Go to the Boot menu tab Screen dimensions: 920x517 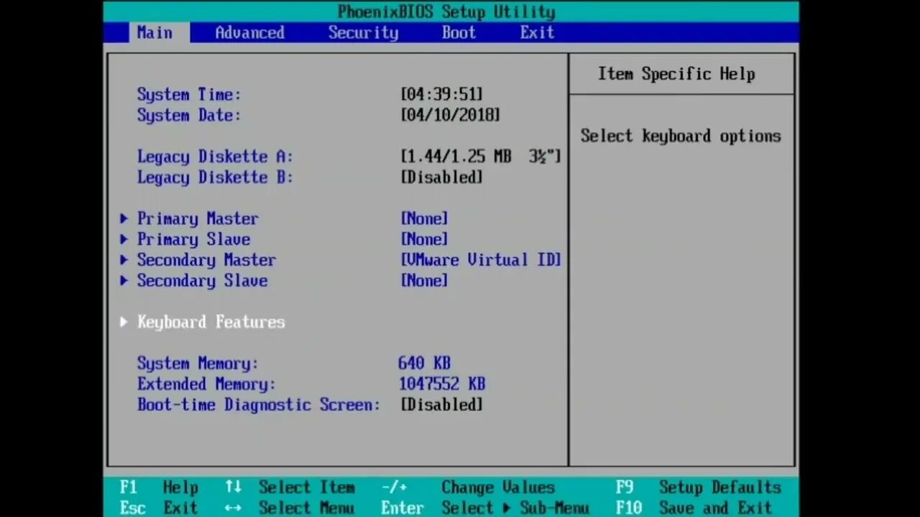[459, 32]
